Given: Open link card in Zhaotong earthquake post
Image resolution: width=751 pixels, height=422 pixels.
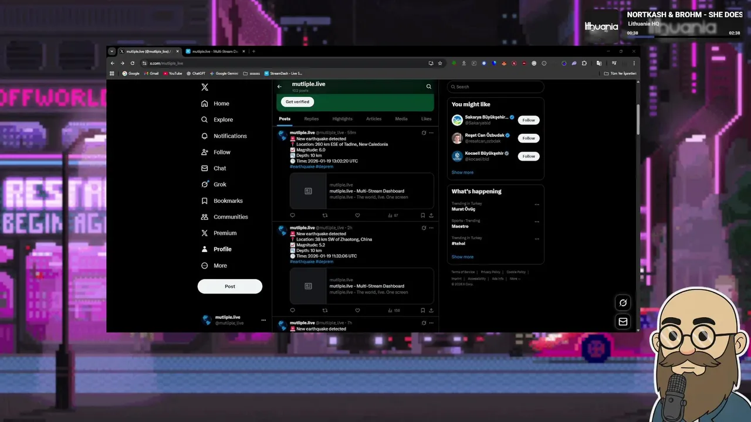Looking at the screenshot, I should click(x=362, y=286).
